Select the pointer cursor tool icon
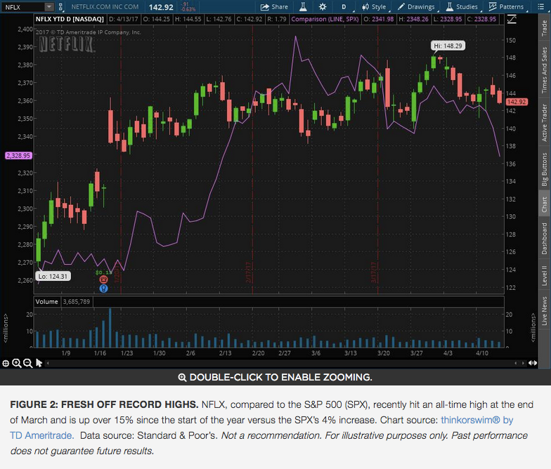This screenshot has height=469, width=551. tap(39, 363)
